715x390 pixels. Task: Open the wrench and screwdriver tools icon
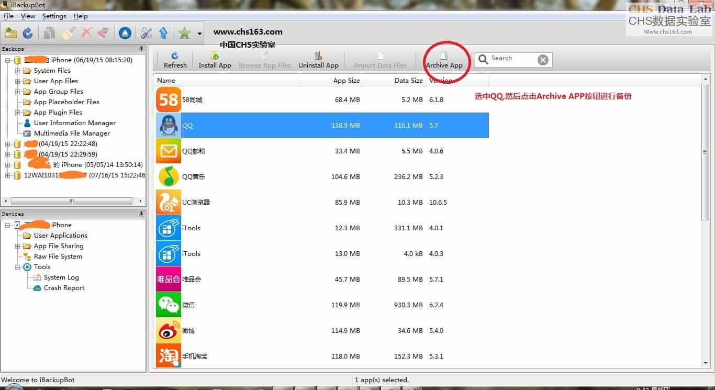[x=147, y=33]
